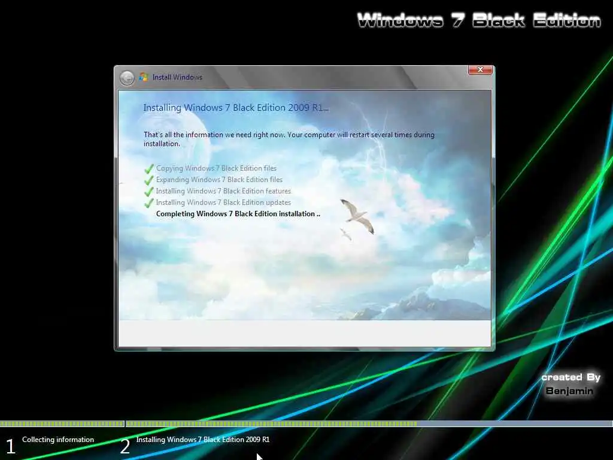Select "Expanding Windows 7 Black Edition files" step
Screen dimensions: 613x460
coord(219,180)
